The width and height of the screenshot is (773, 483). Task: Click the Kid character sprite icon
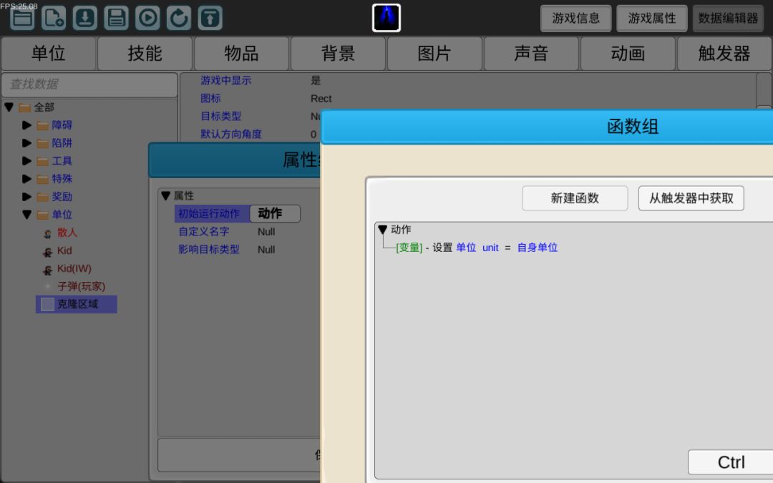[x=48, y=252]
